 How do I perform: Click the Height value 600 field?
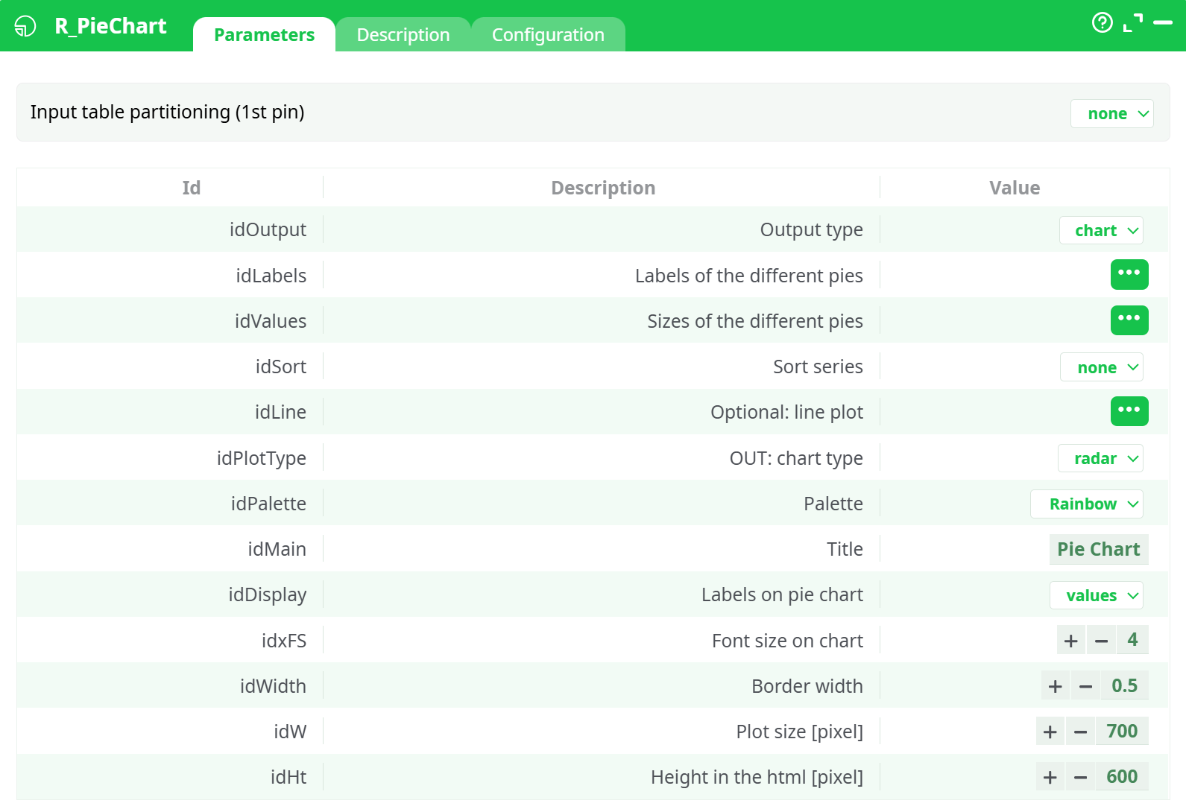[x=1122, y=776]
